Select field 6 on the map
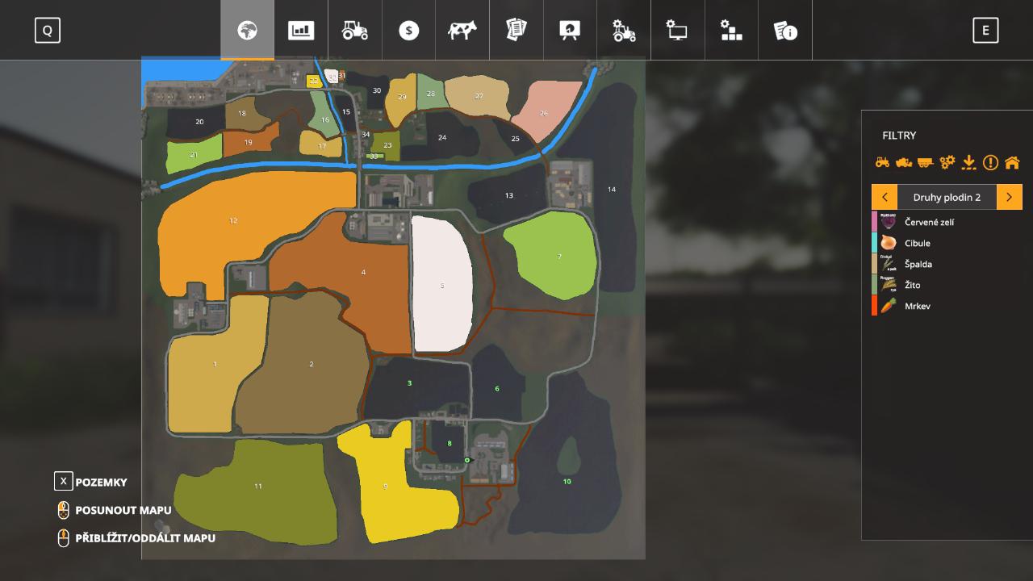This screenshot has height=581, width=1033. point(497,389)
